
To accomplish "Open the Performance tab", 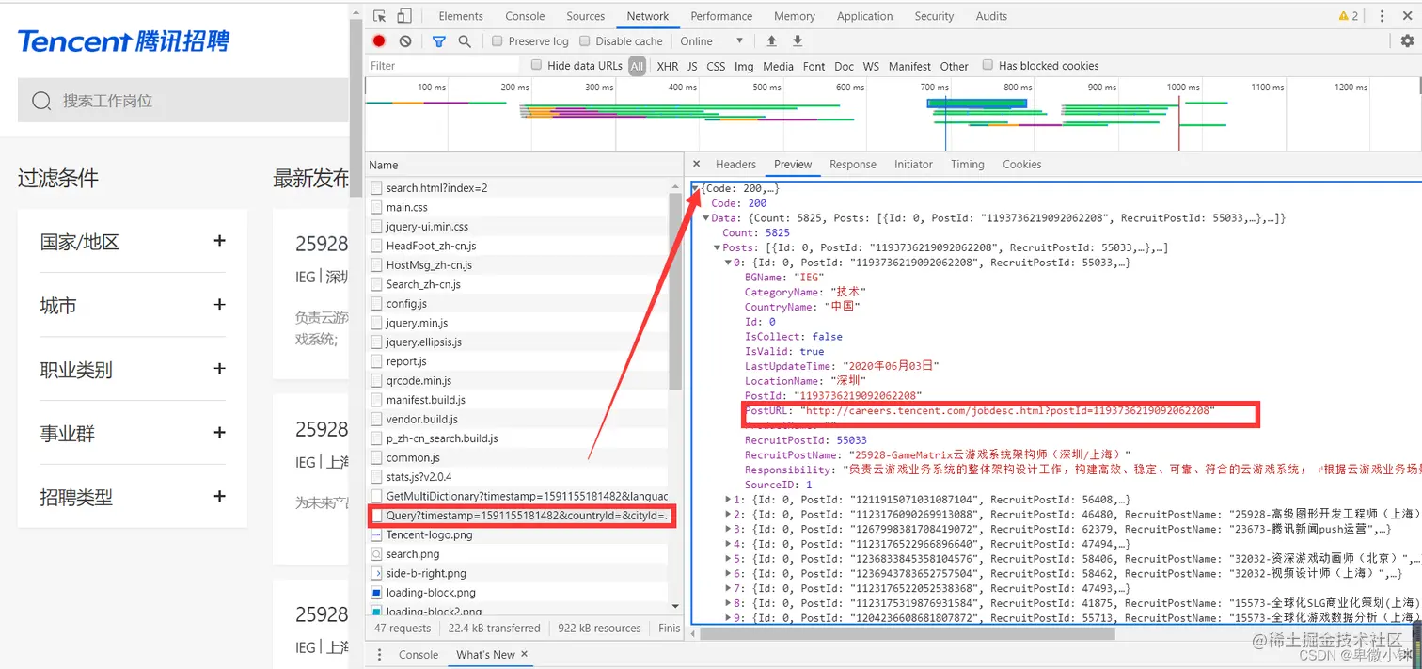I will coord(721,16).
